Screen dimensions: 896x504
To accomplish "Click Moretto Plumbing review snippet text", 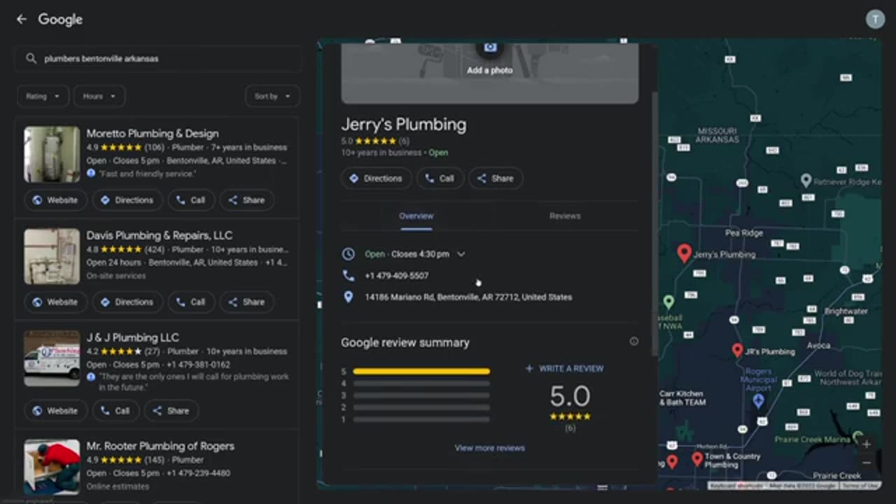I will [148, 174].
